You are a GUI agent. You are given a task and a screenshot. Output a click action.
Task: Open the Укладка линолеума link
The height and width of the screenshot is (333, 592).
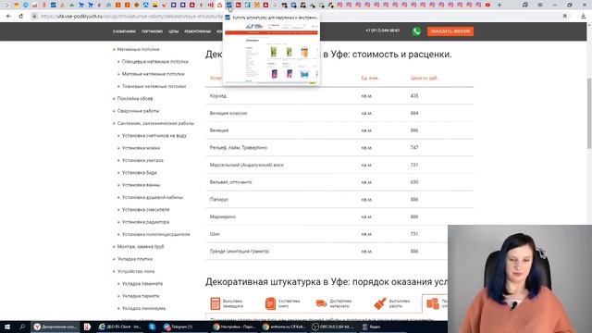pos(143,308)
